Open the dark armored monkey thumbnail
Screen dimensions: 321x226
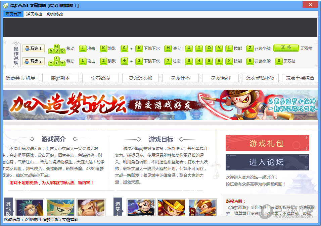[141, 207]
